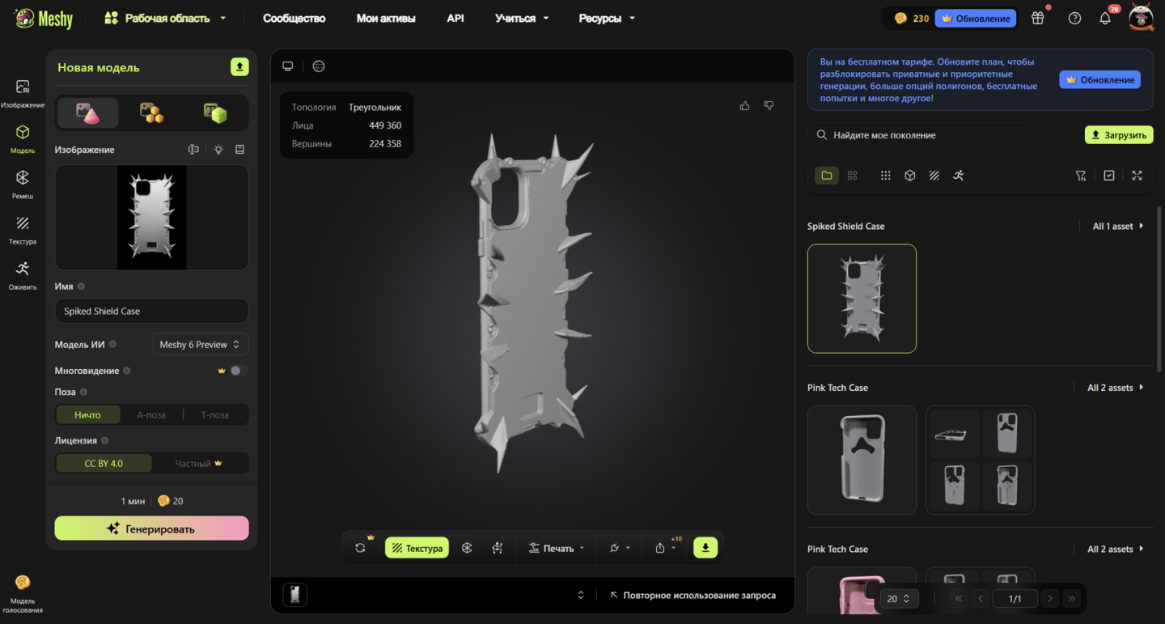1165x624 pixels.
Task: Open the Печать dropdown in viewer toolbar
Action: [x=557, y=548]
